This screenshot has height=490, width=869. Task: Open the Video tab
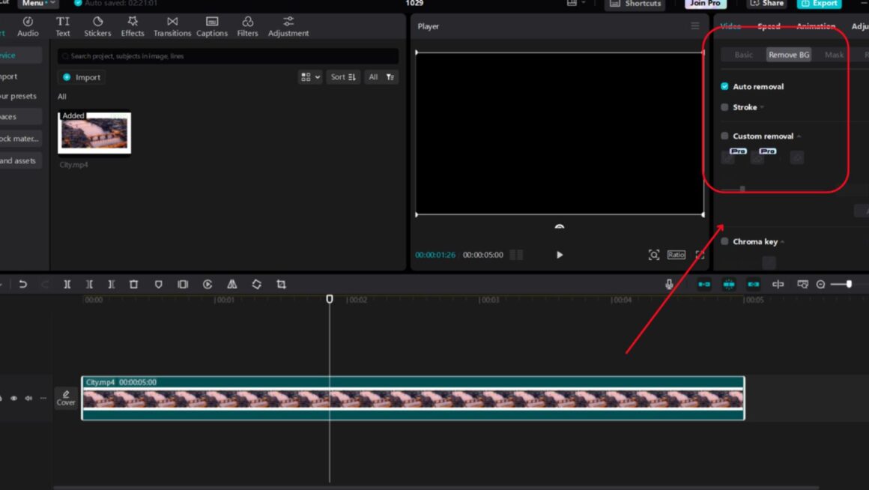click(x=730, y=26)
